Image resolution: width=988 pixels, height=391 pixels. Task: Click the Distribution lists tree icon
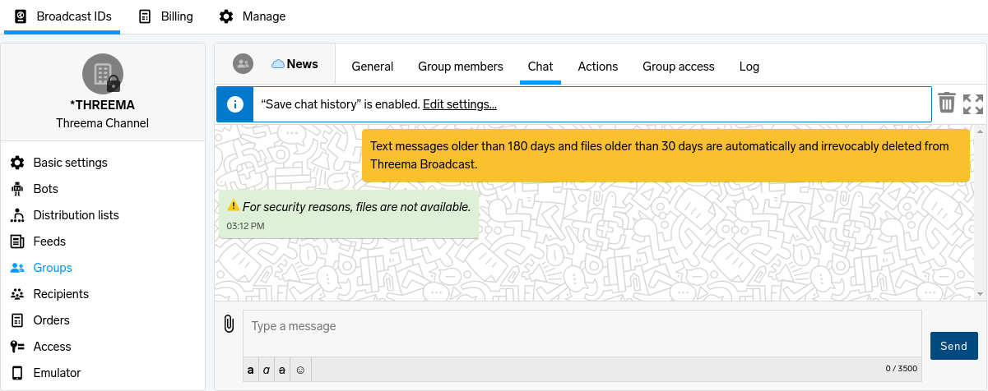(x=16, y=215)
